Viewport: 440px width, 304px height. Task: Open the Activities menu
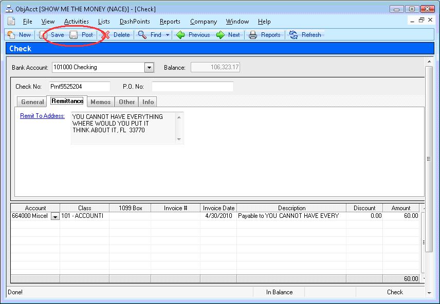(76, 22)
